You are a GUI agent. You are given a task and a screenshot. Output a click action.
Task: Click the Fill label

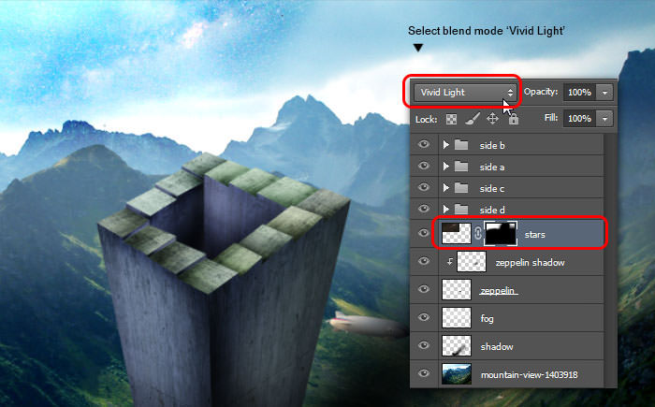coord(551,118)
